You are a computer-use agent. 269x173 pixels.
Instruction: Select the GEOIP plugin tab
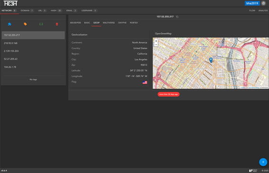point(96,23)
